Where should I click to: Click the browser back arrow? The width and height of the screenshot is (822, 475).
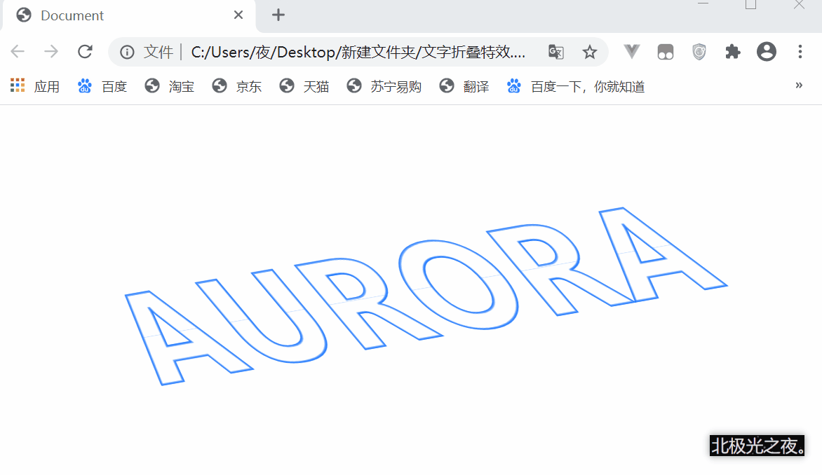click(x=18, y=52)
